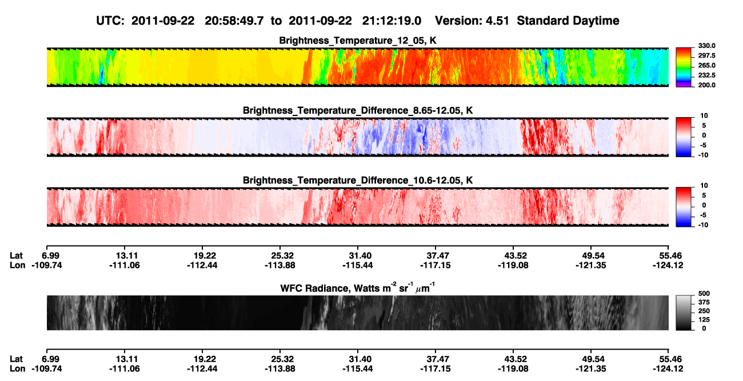Click upper axis longitude value -121.35

(x=592, y=265)
